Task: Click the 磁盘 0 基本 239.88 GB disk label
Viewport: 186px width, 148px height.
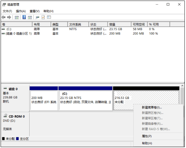Action: tap(15, 98)
